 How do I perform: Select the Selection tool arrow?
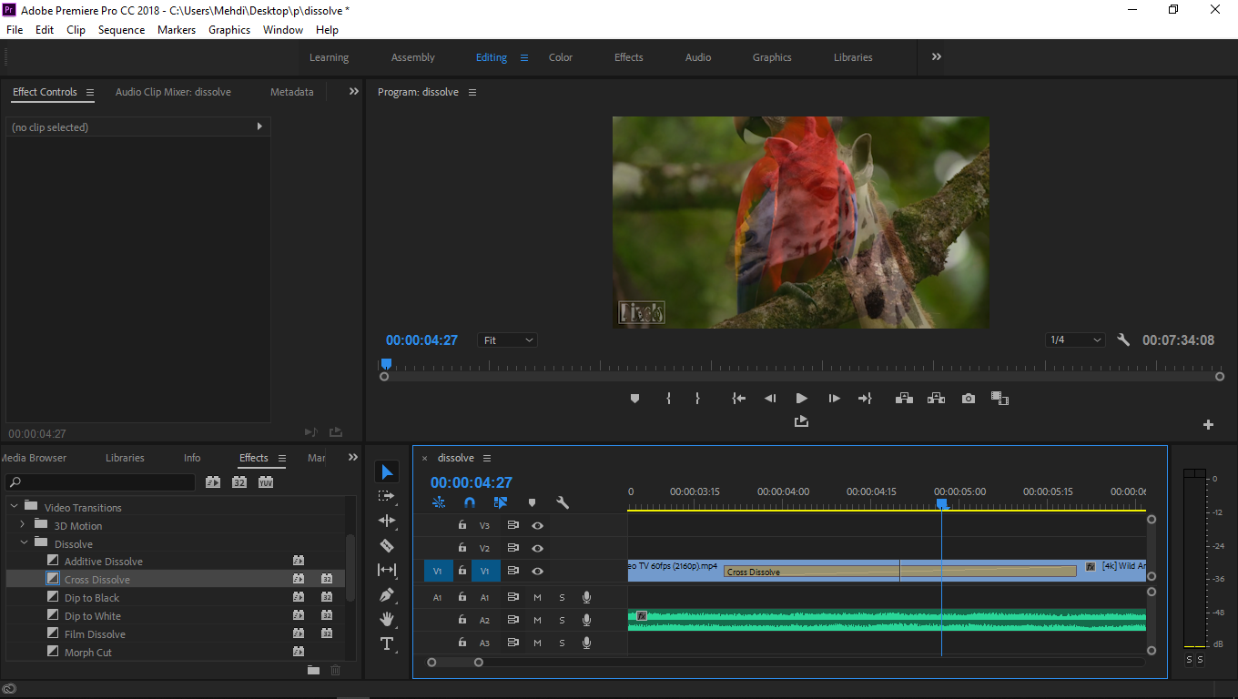[x=387, y=471]
